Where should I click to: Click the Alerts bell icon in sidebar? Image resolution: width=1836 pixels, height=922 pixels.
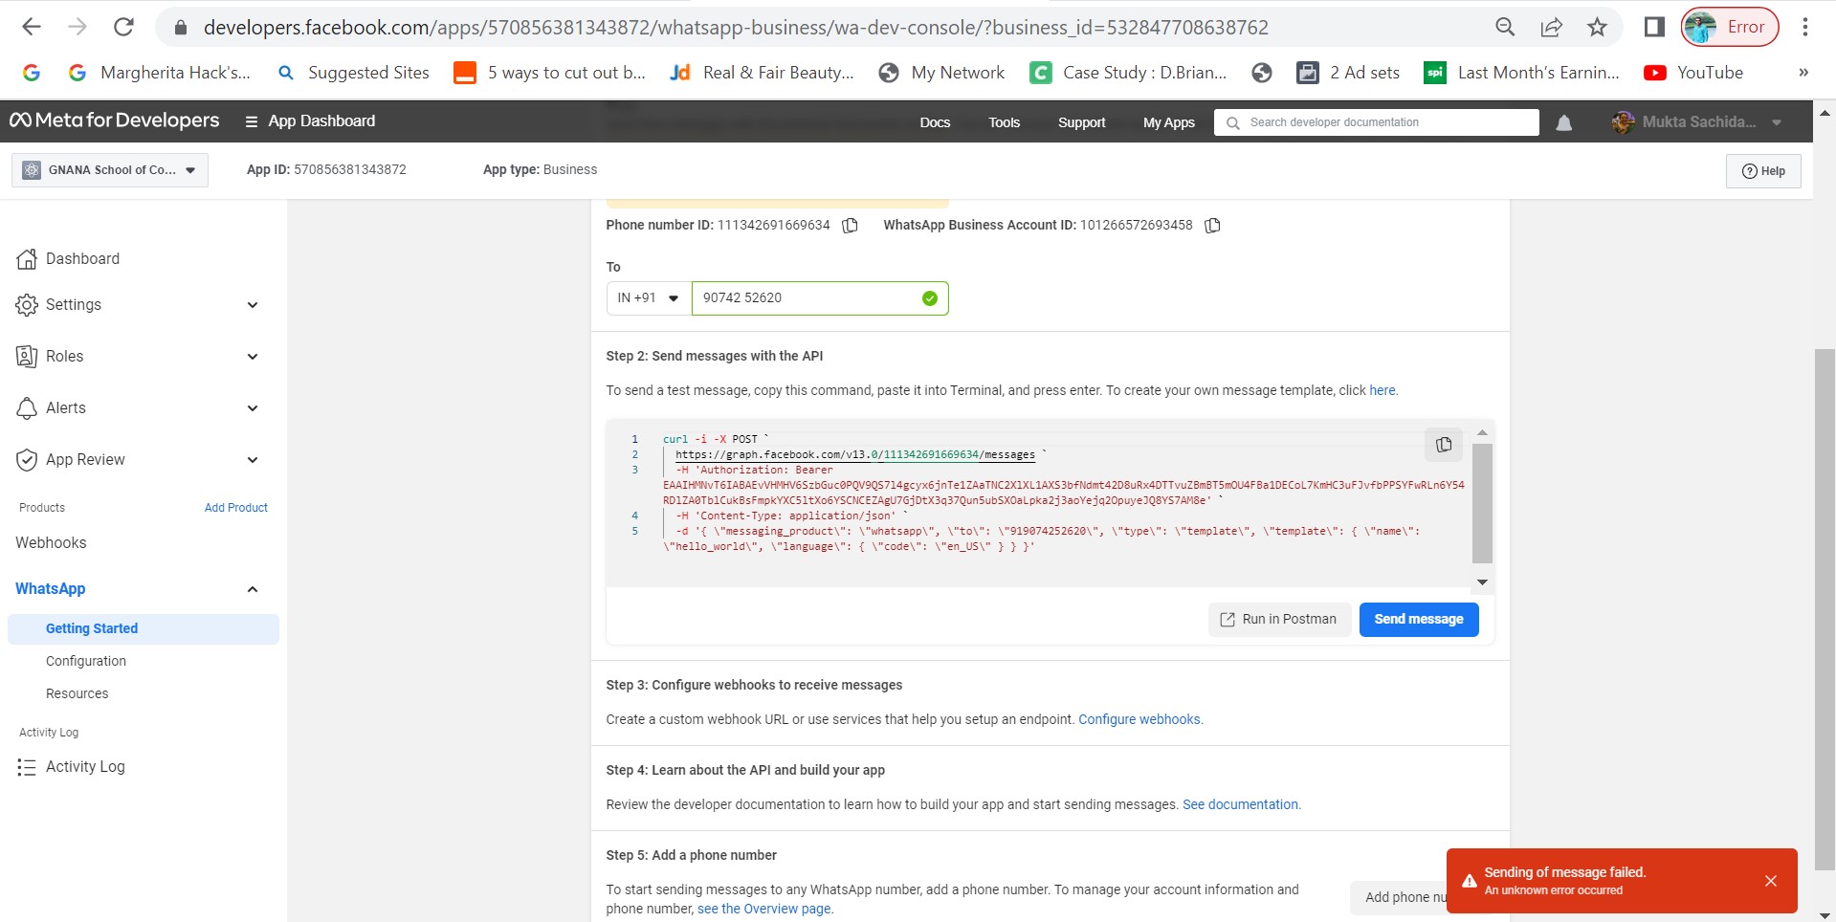(x=27, y=407)
